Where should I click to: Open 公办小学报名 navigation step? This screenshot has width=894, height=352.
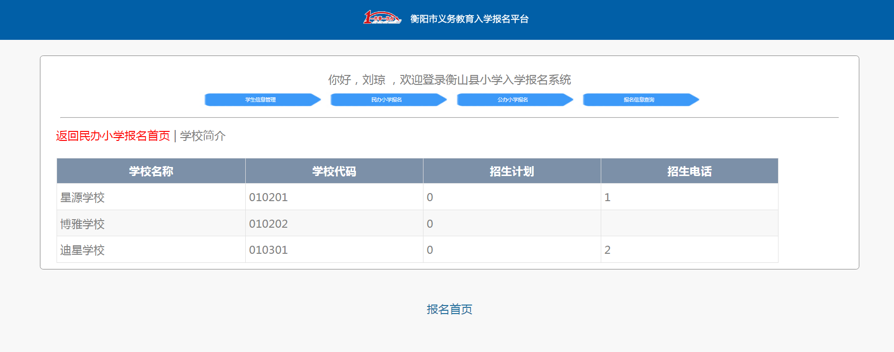(x=513, y=100)
